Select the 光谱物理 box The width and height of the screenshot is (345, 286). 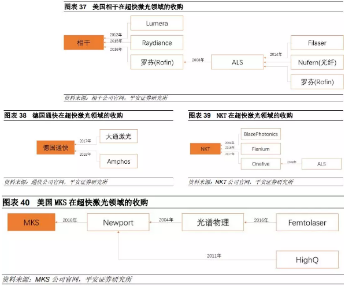(213, 223)
